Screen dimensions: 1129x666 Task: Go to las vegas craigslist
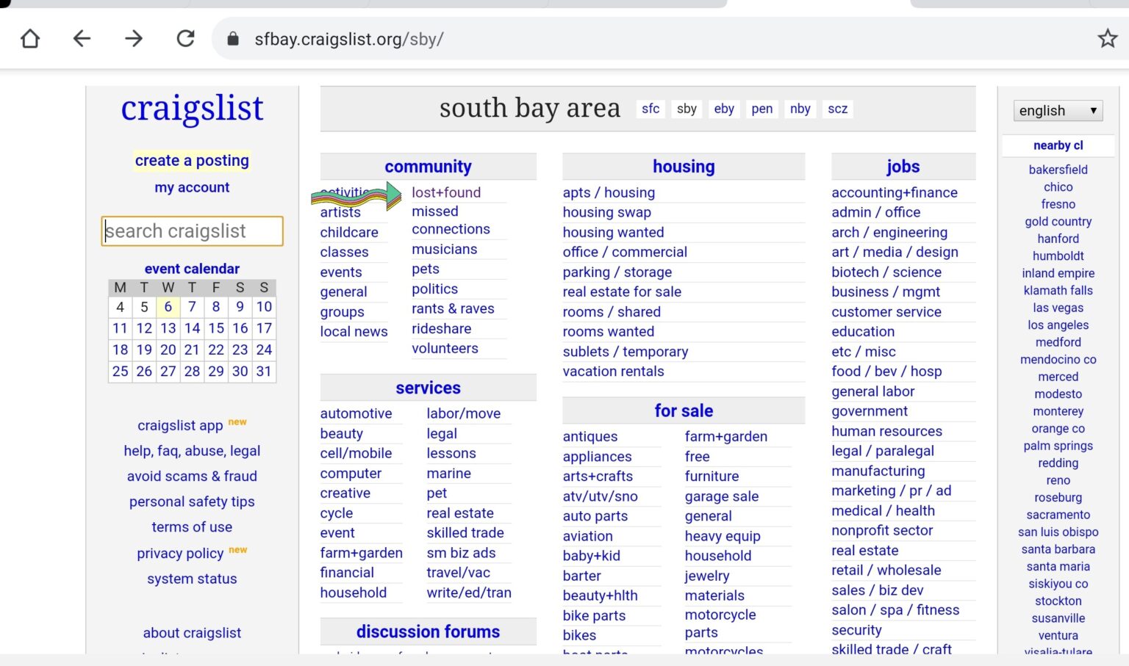[1058, 308]
